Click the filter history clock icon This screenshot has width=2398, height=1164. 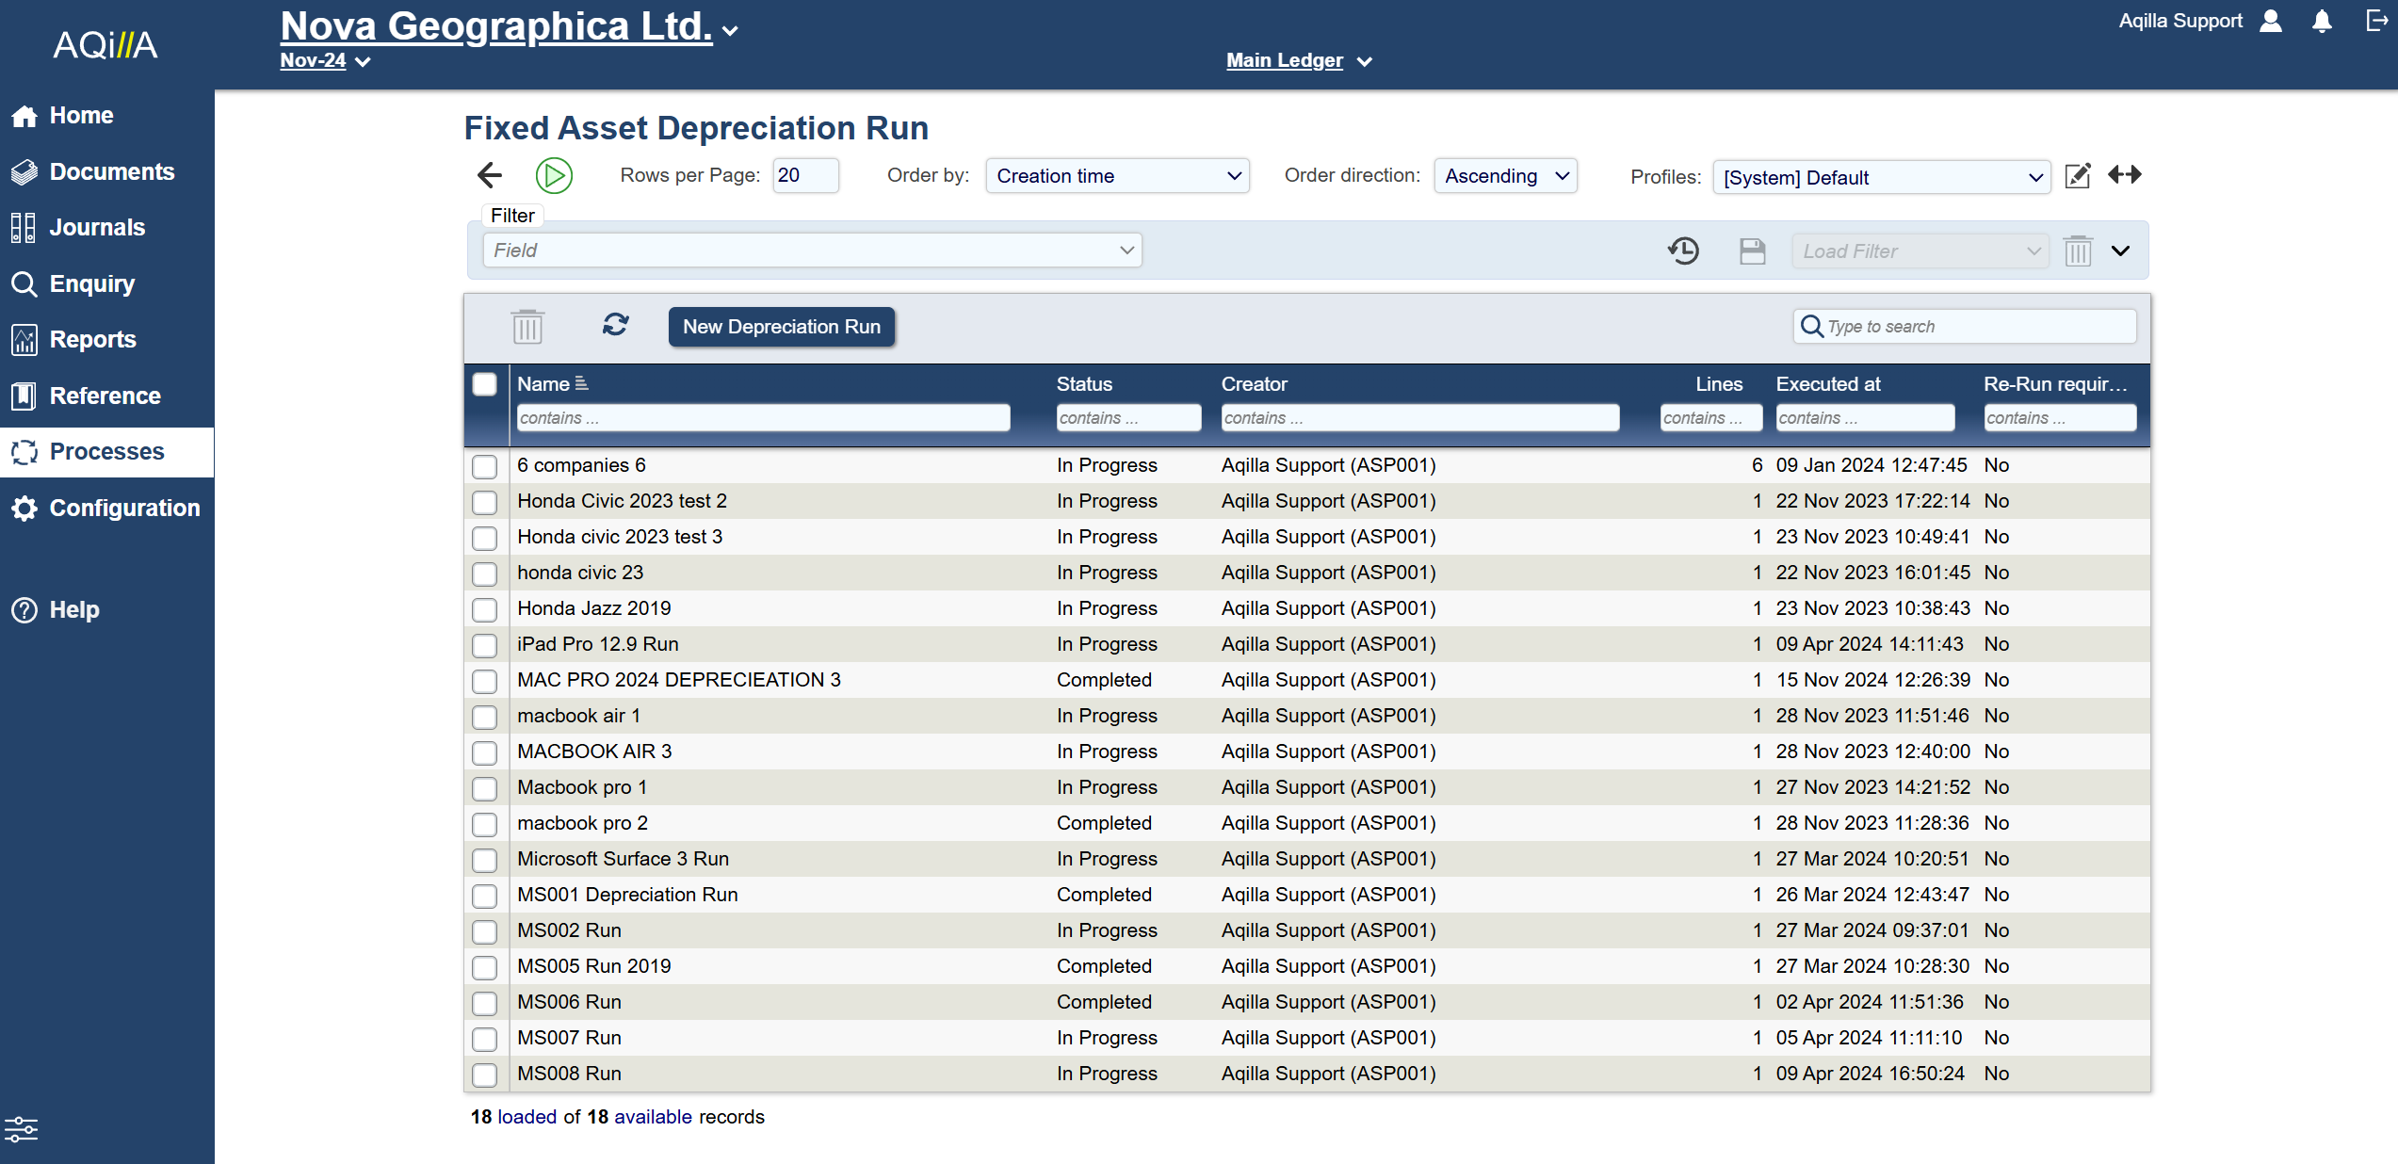[x=1683, y=251]
